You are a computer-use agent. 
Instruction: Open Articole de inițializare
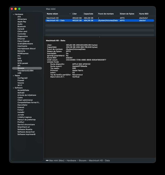point(27,95)
